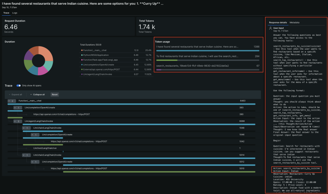Click the Expand all button
The image size is (328, 194).
[x=15, y=94]
